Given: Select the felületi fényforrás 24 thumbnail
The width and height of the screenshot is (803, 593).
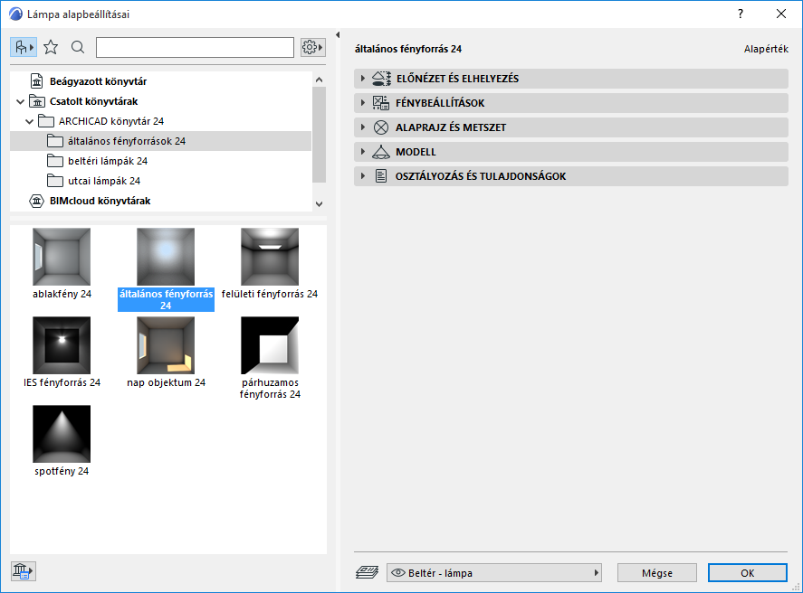Looking at the screenshot, I should click(270, 257).
